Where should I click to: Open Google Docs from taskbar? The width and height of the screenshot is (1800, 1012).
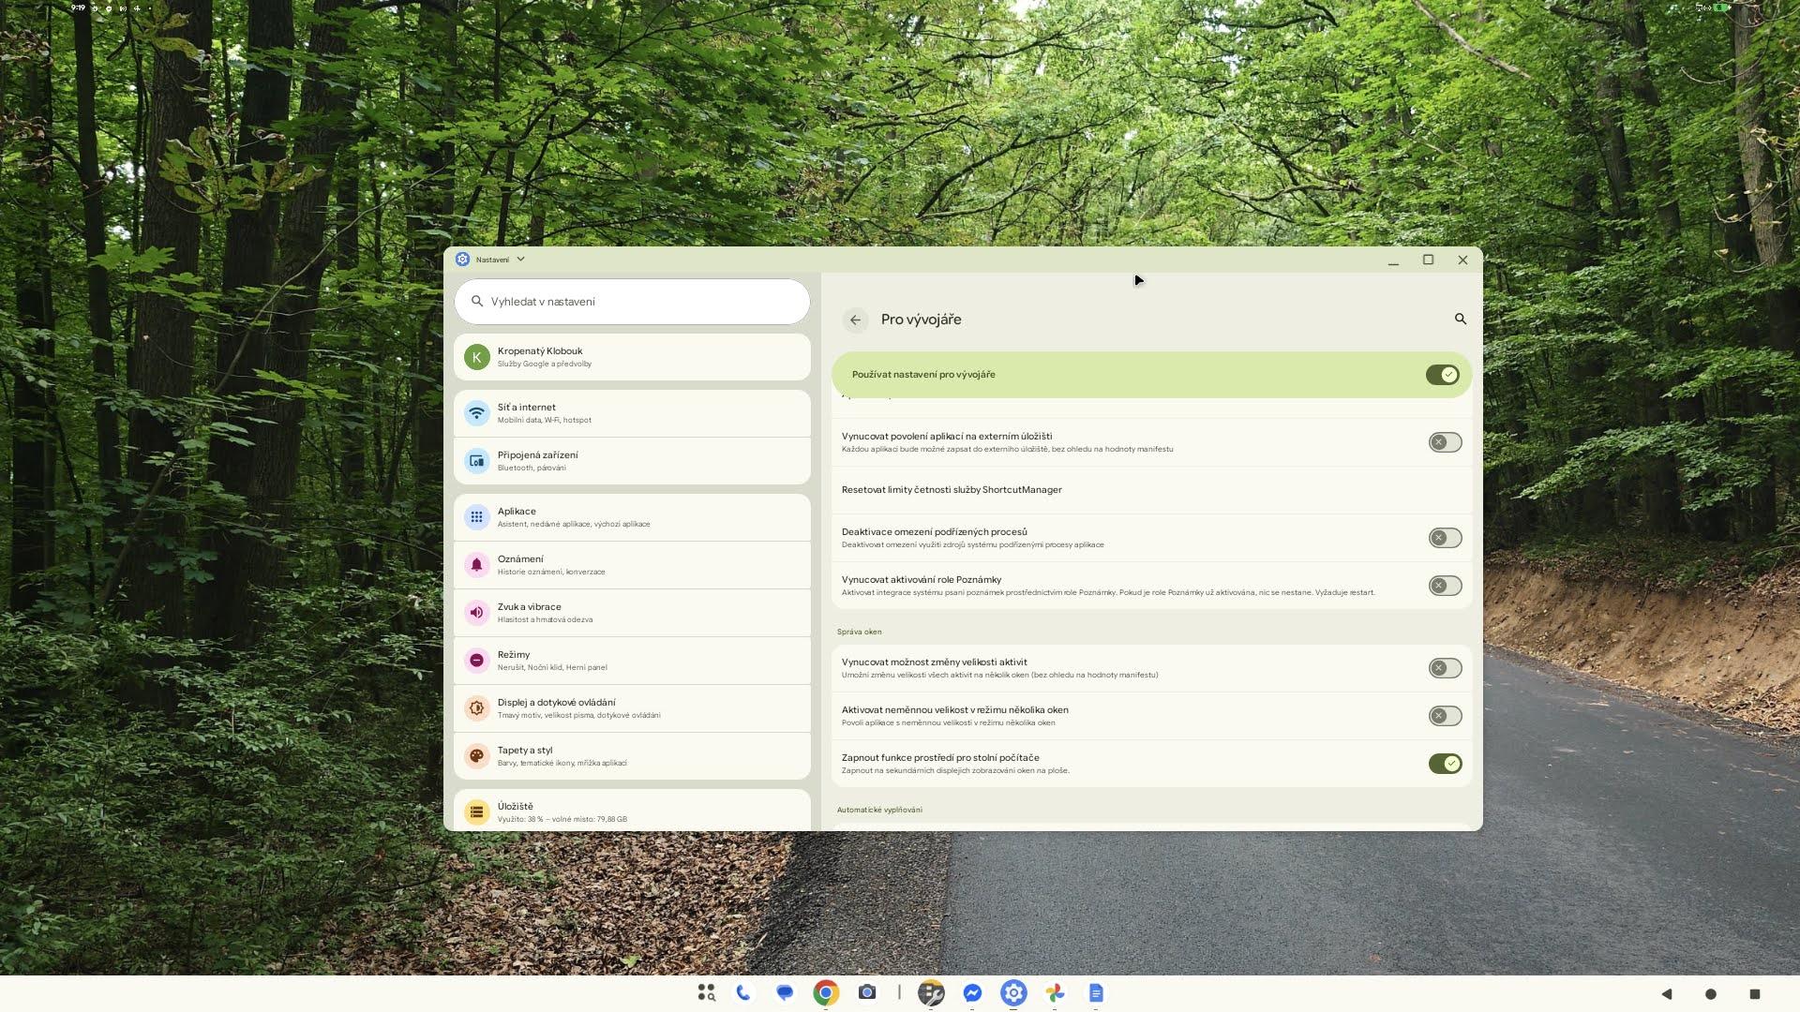pyautogui.click(x=1096, y=992)
